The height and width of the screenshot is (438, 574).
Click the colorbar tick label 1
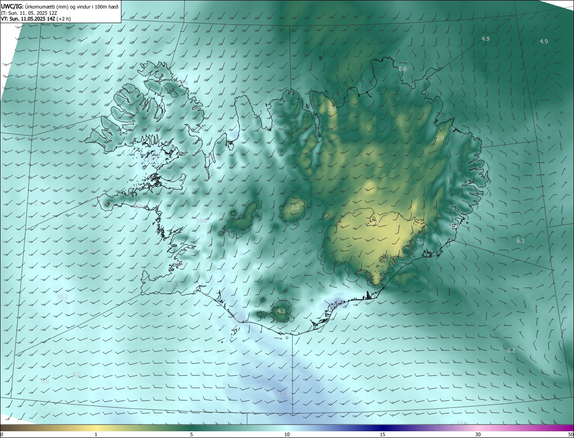(x=96, y=435)
